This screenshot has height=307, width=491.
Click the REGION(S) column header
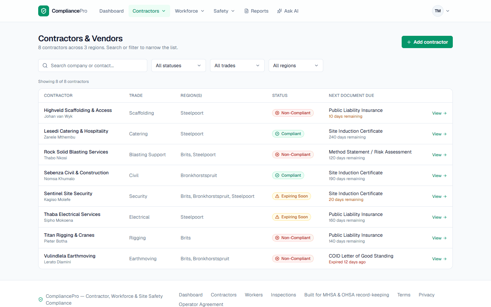[x=191, y=96]
